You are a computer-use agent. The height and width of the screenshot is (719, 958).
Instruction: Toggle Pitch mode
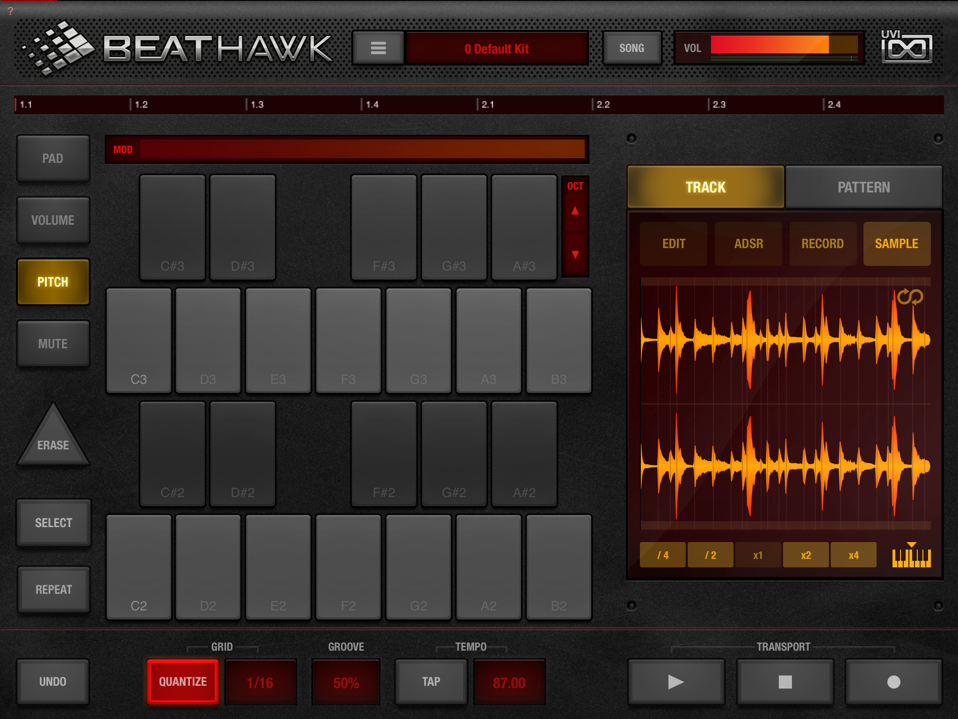53,282
